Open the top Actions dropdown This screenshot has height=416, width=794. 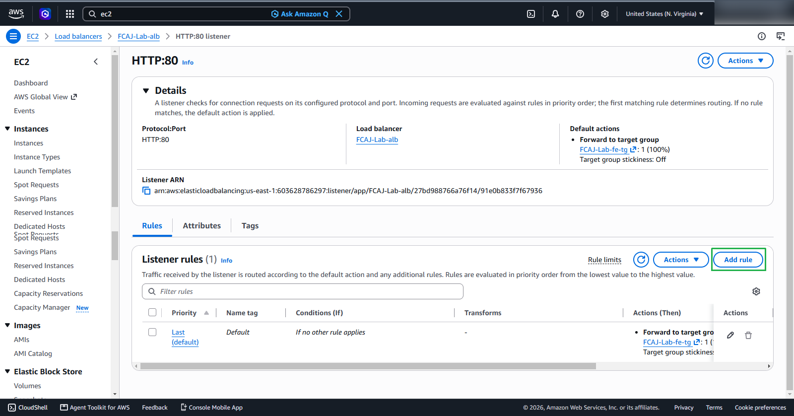pyautogui.click(x=745, y=61)
